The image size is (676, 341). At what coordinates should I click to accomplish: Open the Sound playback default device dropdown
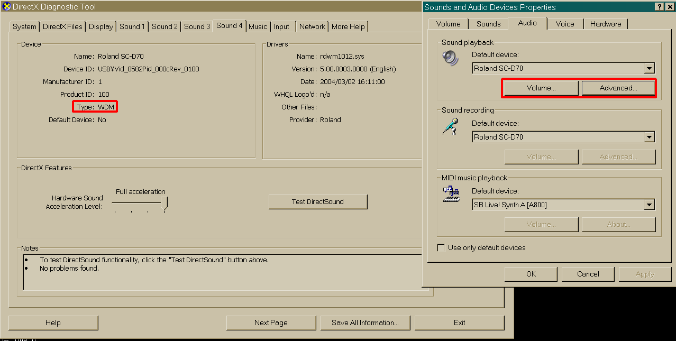click(x=650, y=68)
